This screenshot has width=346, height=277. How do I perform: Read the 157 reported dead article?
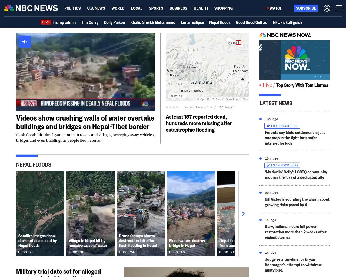(199, 123)
